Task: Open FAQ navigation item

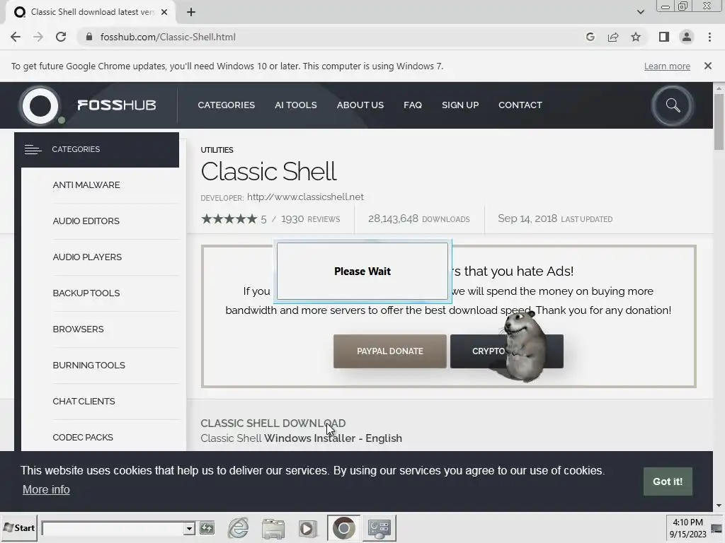Action: point(413,105)
